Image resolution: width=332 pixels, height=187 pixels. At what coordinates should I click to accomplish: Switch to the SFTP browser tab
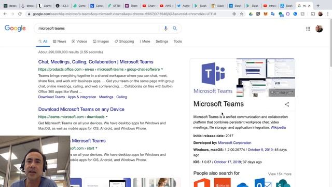pos(114,6)
